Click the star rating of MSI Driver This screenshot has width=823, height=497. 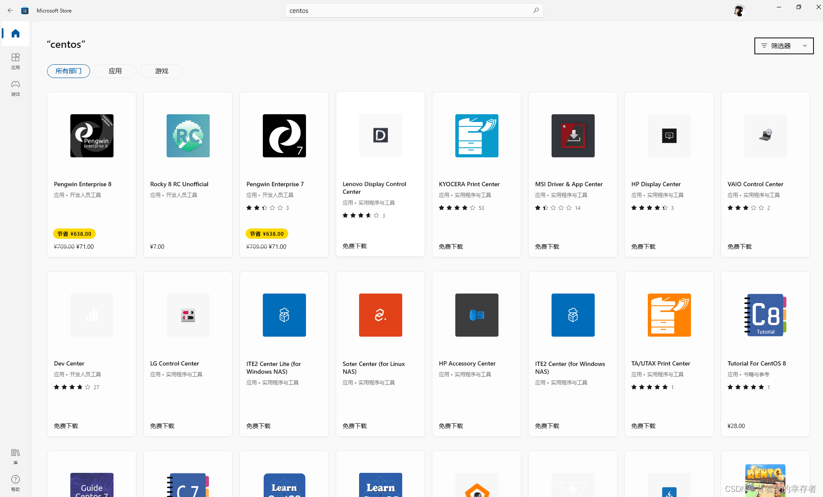point(553,208)
